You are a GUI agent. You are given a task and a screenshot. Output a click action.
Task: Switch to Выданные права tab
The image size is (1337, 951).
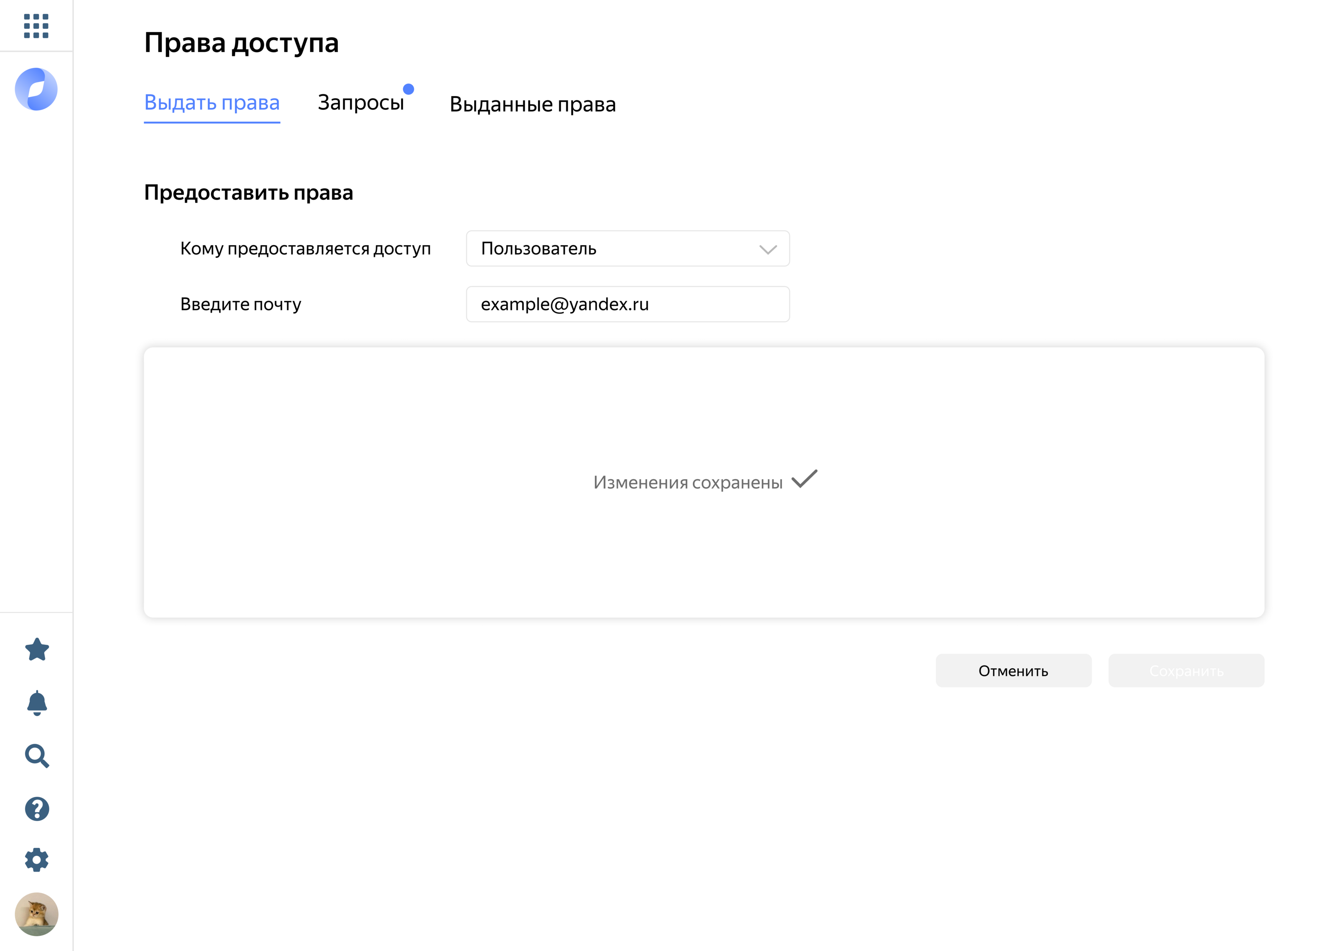[x=532, y=104]
